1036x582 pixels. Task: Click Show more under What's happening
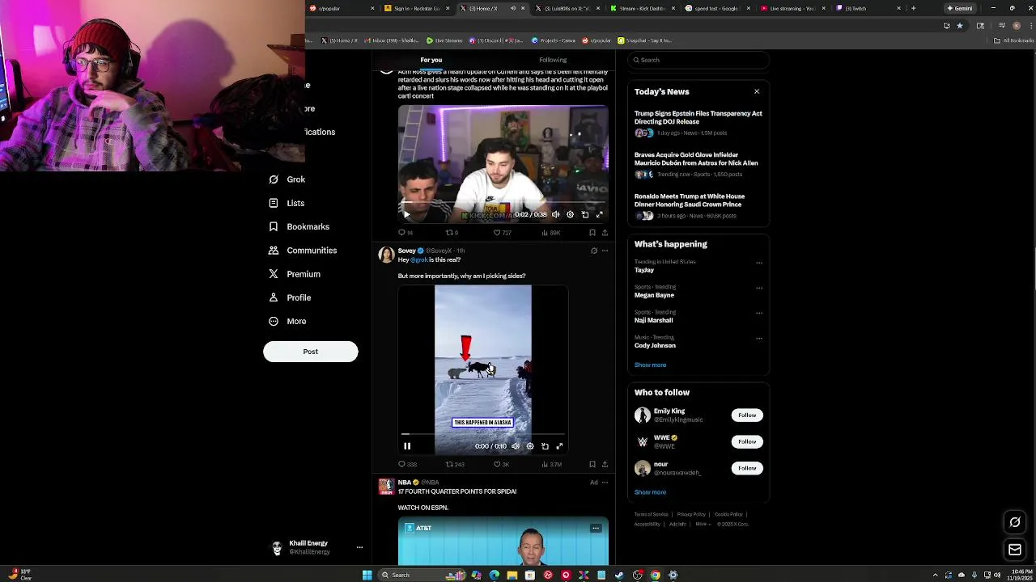[650, 365]
